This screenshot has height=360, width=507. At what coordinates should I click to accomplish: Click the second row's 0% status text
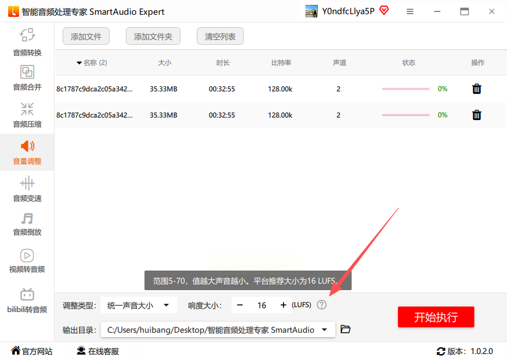coord(442,115)
